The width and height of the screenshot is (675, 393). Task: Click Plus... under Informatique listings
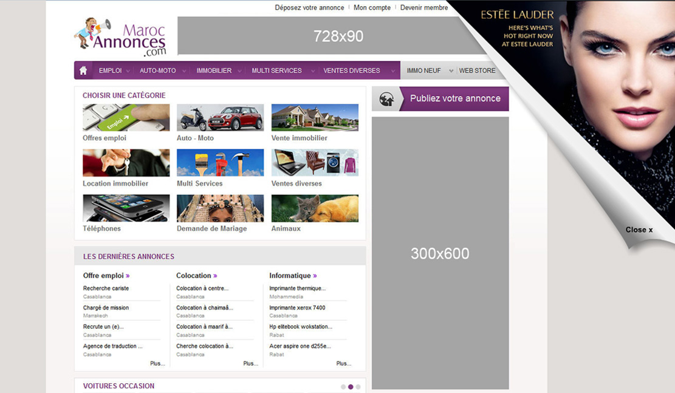[343, 363]
